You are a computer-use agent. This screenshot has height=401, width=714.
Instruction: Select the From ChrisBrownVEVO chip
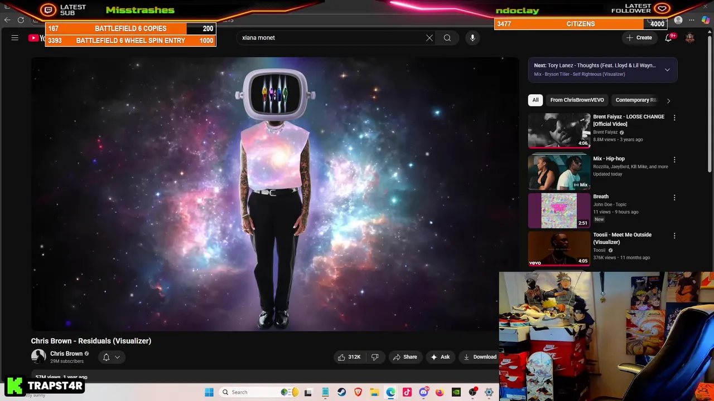pyautogui.click(x=577, y=100)
